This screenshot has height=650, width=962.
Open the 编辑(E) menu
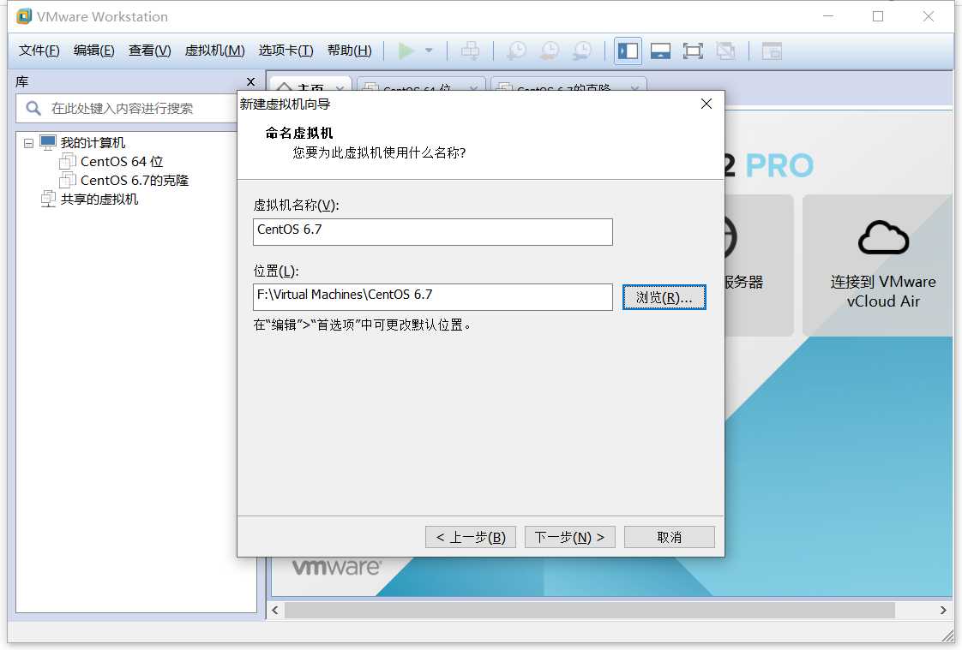(x=93, y=51)
